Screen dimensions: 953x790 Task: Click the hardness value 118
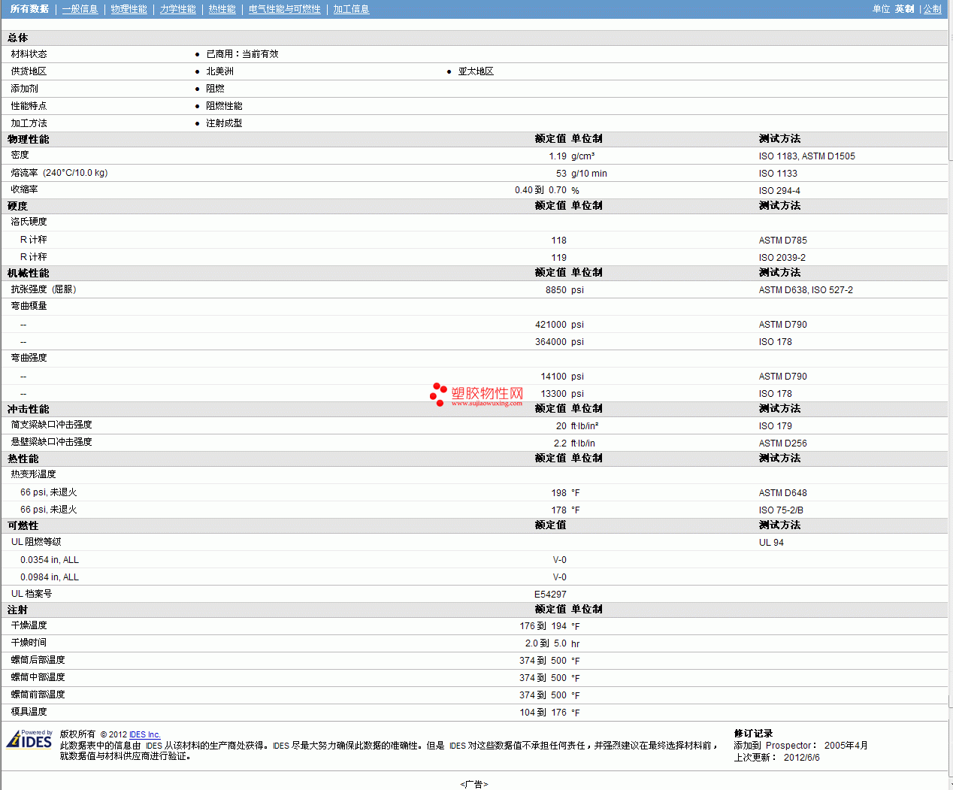pyautogui.click(x=558, y=241)
